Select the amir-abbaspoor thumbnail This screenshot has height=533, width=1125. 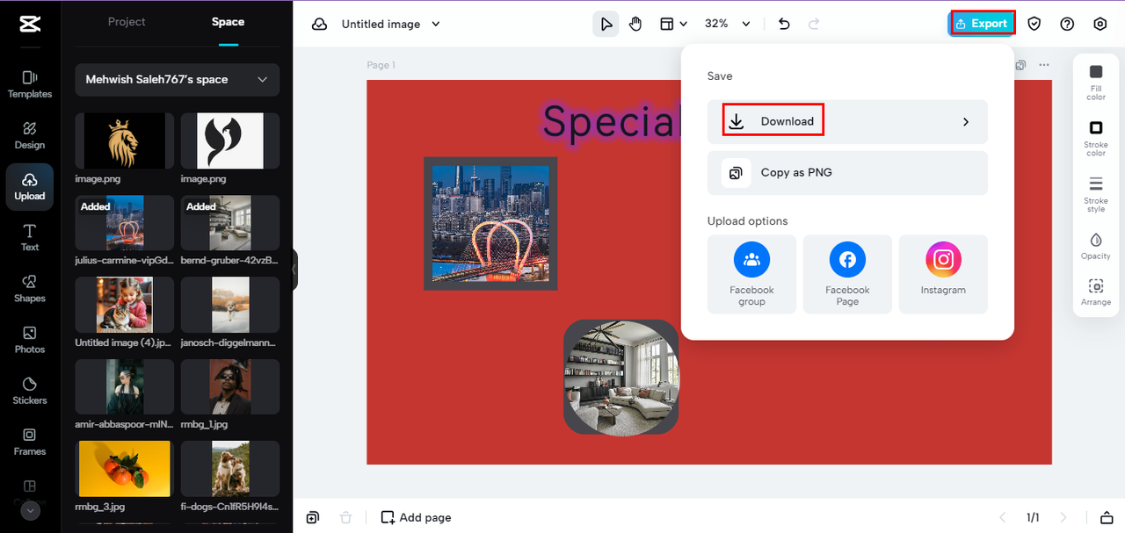(x=124, y=387)
